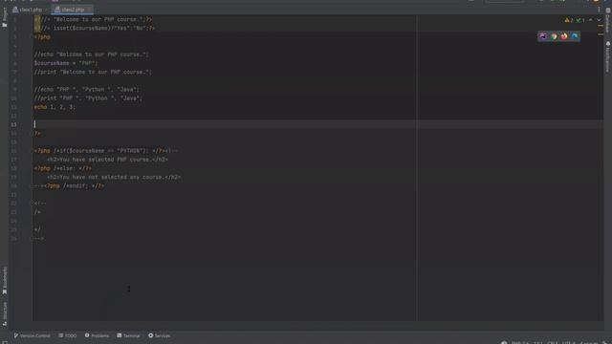Open file in PhpStorm built-in preview
The image size is (612, 344).
coord(543,36)
